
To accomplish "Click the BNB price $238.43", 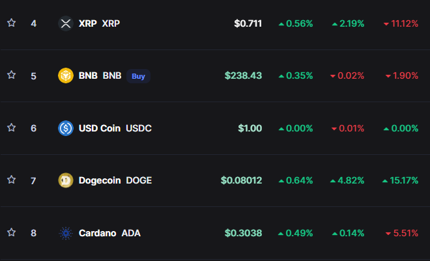I will point(243,76).
